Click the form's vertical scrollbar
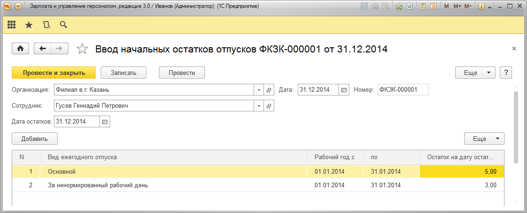This screenshot has width=527, height=213. (x=516, y=127)
